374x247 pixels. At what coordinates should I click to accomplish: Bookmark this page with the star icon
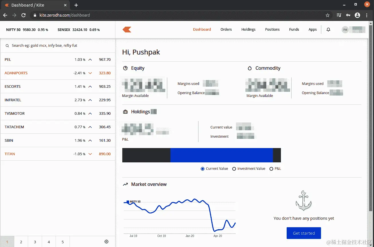(x=328, y=15)
